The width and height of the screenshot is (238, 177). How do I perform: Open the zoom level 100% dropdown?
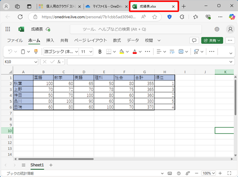pos(208,173)
